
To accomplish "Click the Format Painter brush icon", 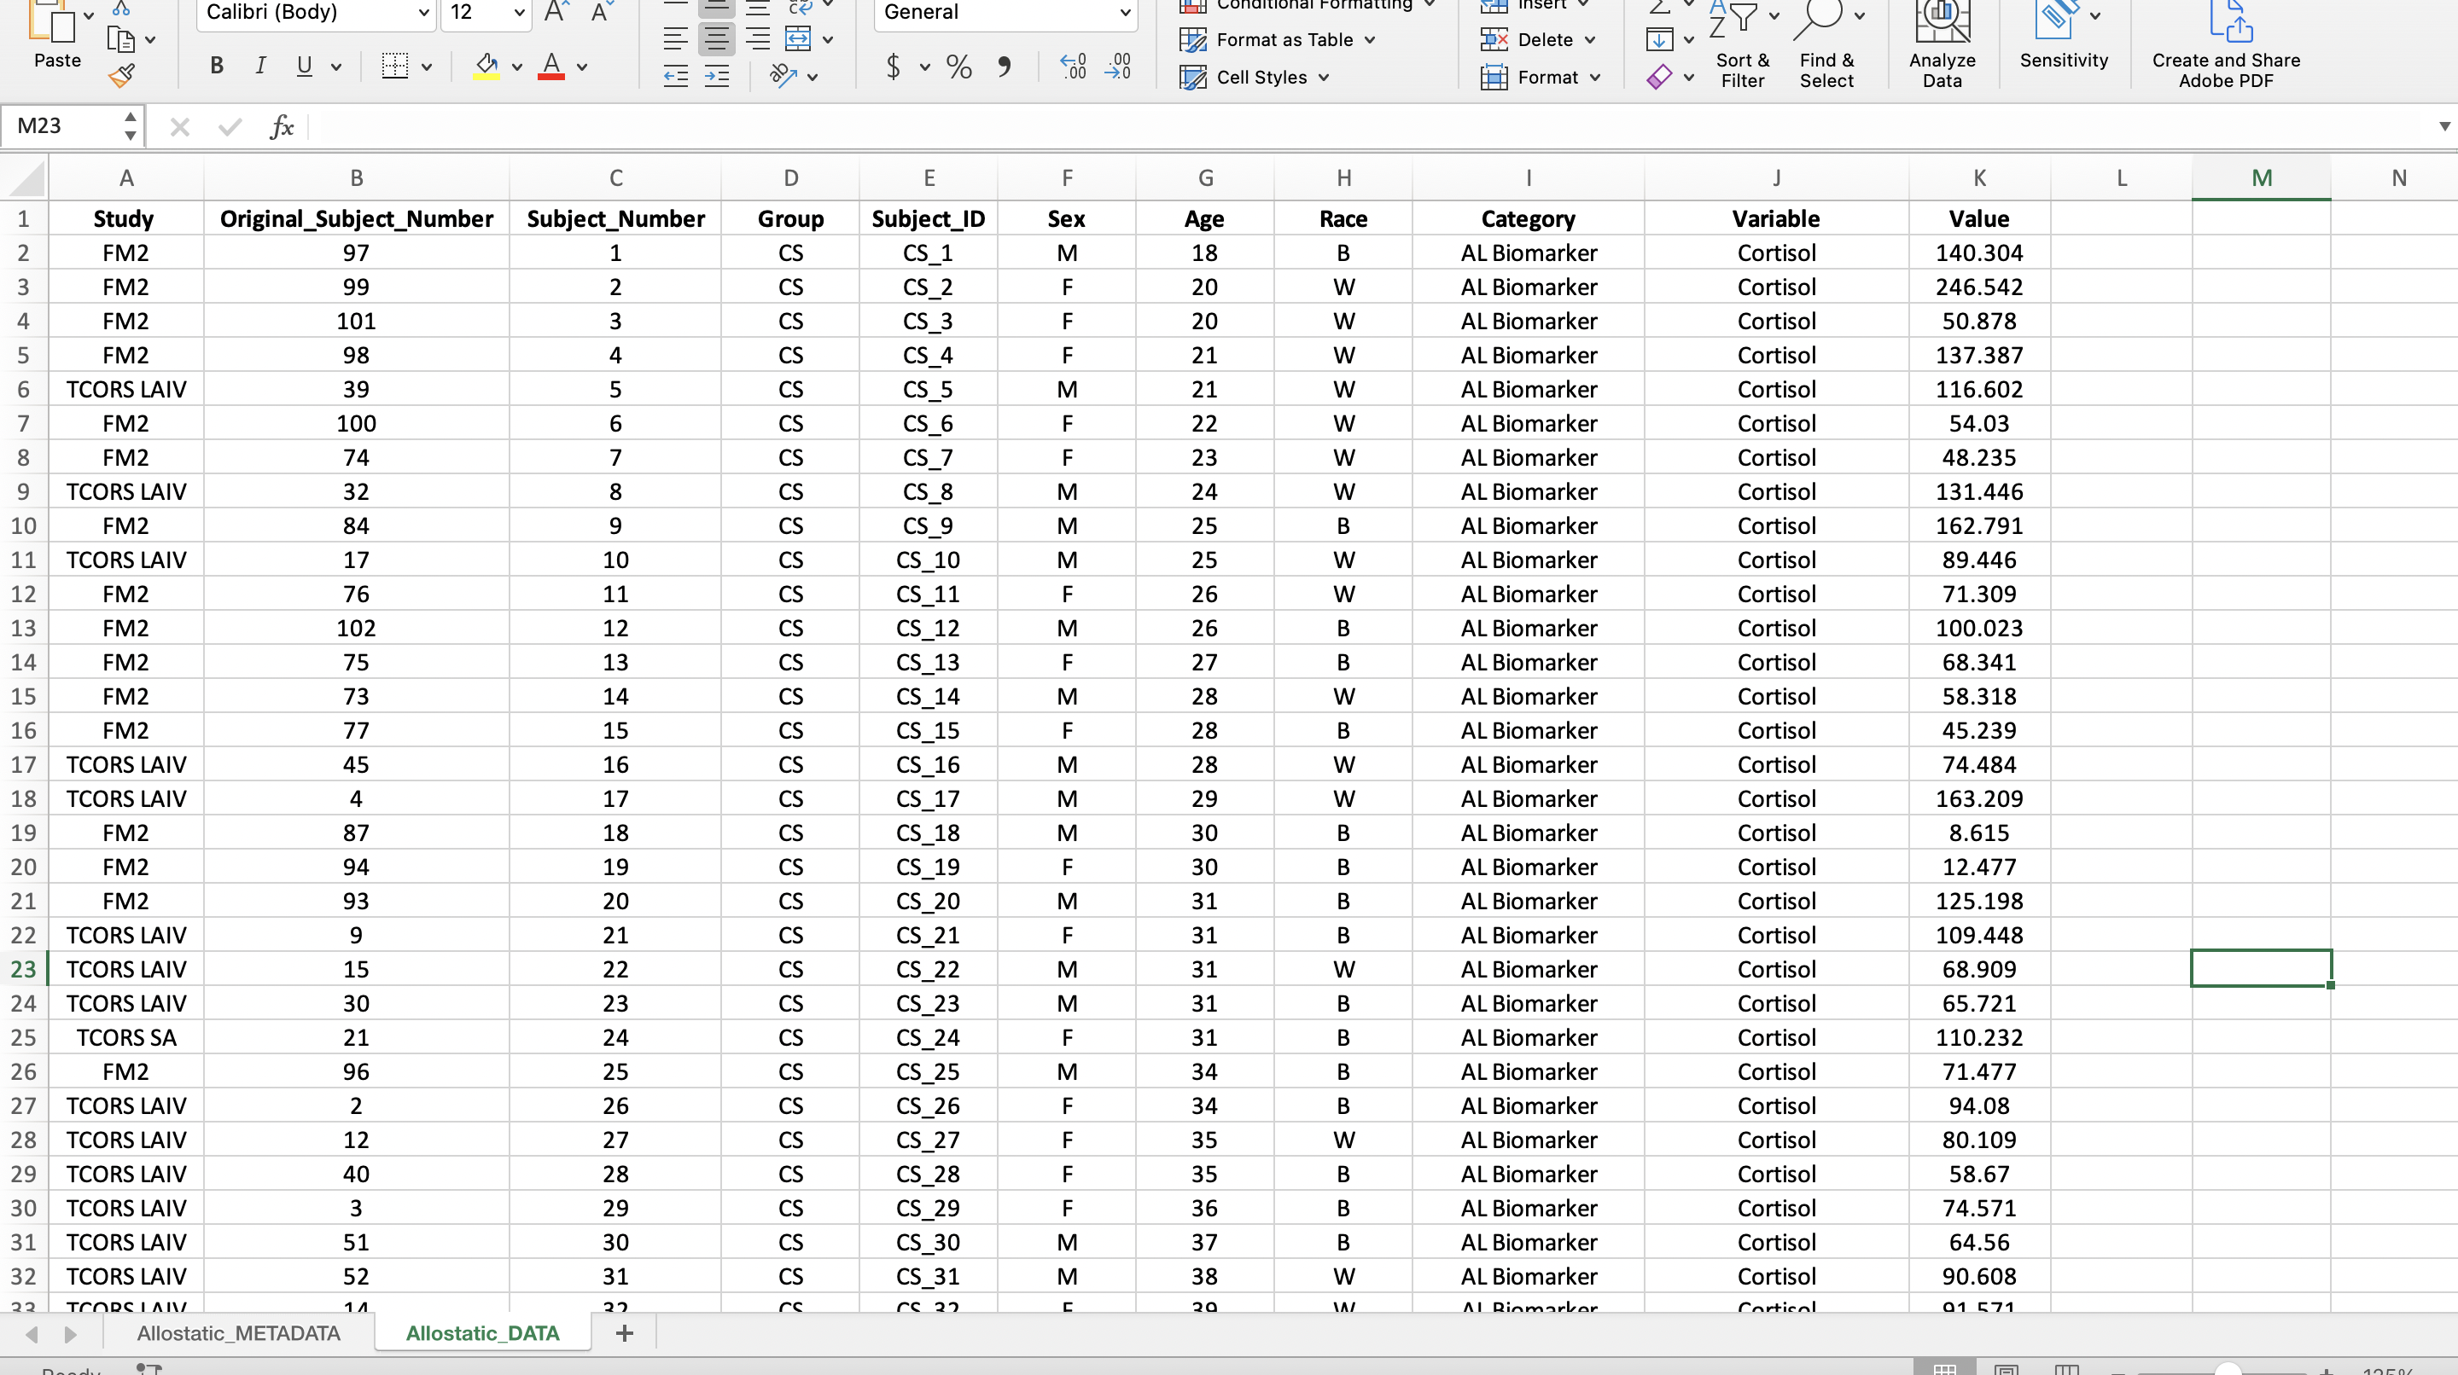I will [x=121, y=75].
